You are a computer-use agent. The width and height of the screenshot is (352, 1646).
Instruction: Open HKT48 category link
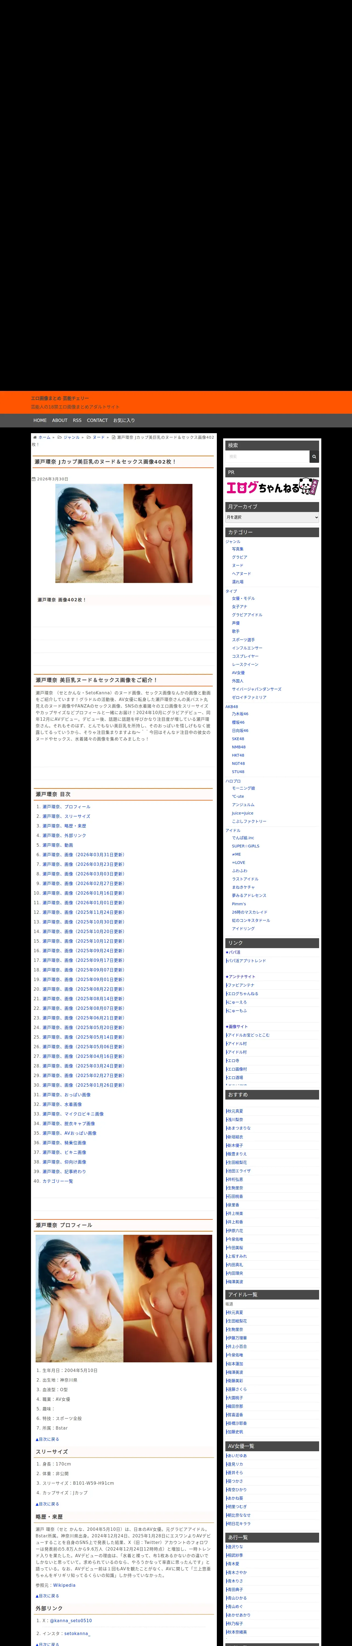[x=238, y=755]
